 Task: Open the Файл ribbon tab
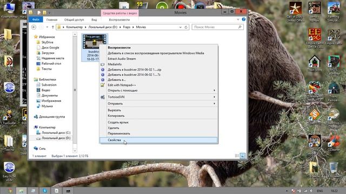[36, 19]
